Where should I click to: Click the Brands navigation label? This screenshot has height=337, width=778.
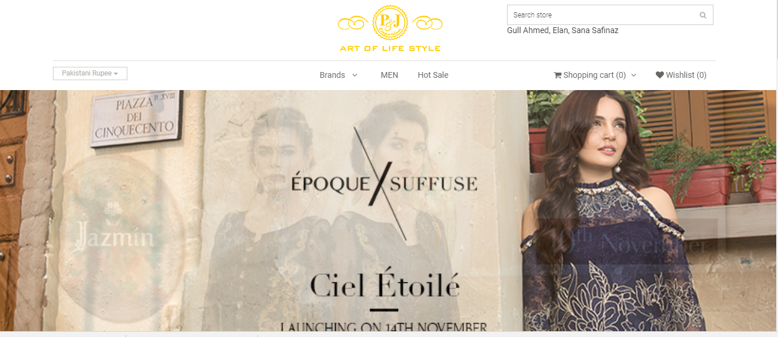[x=332, y=75]
